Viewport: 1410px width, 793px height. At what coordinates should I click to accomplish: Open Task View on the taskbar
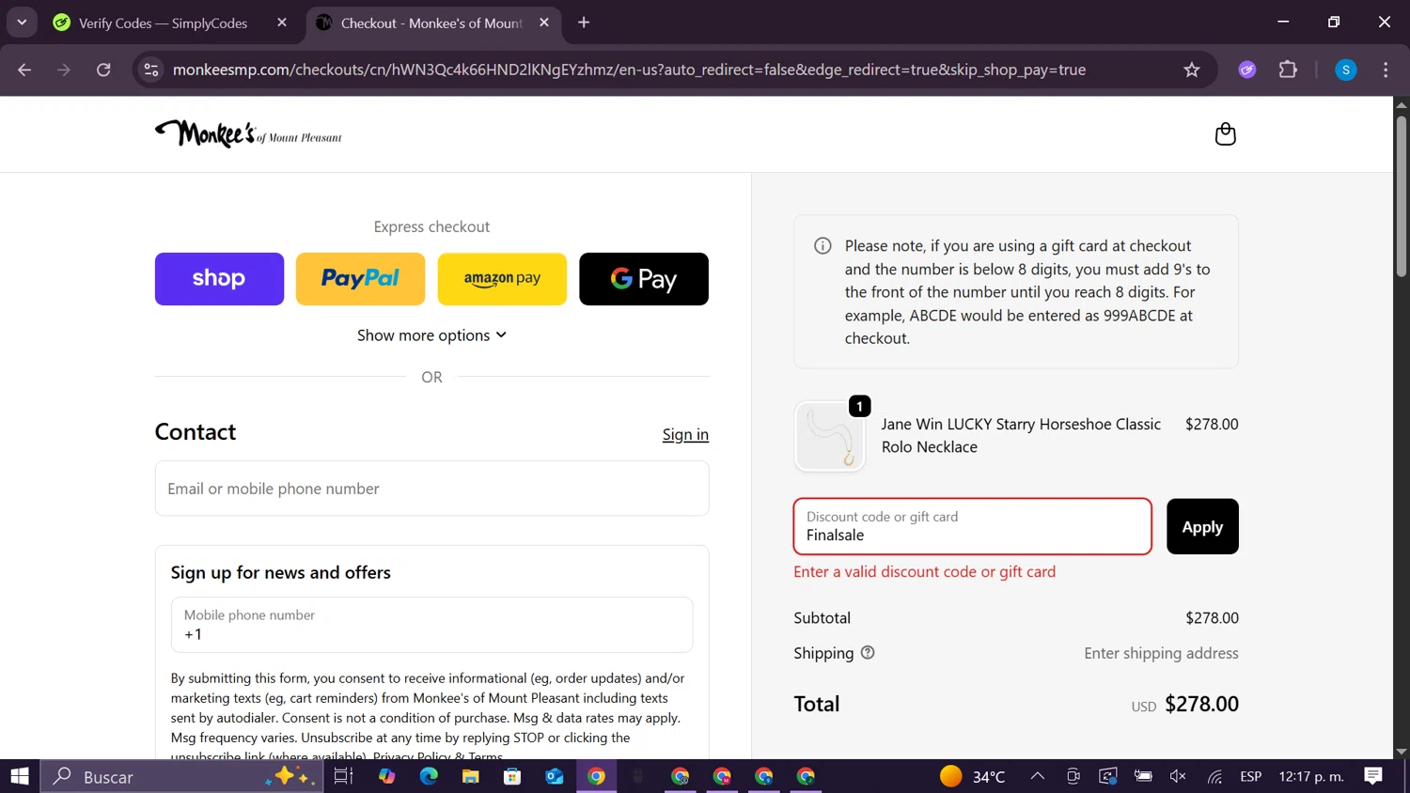tap(343, 776)
